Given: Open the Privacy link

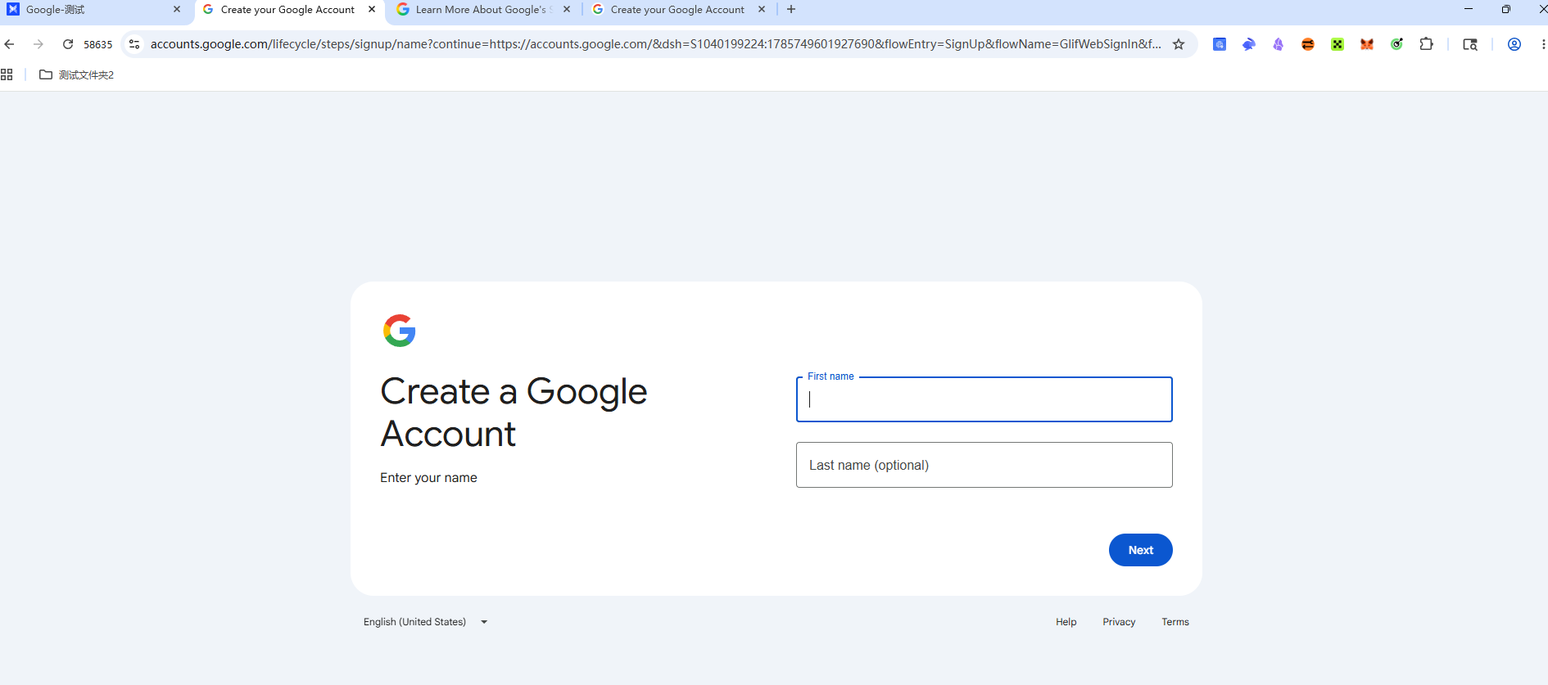Looking at the screenshot, I should (1119, 622).
